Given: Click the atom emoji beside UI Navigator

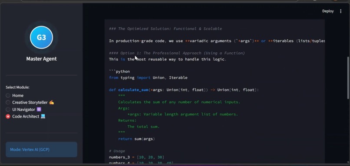Looking at the screenshot, I should (x=39, y=109).
